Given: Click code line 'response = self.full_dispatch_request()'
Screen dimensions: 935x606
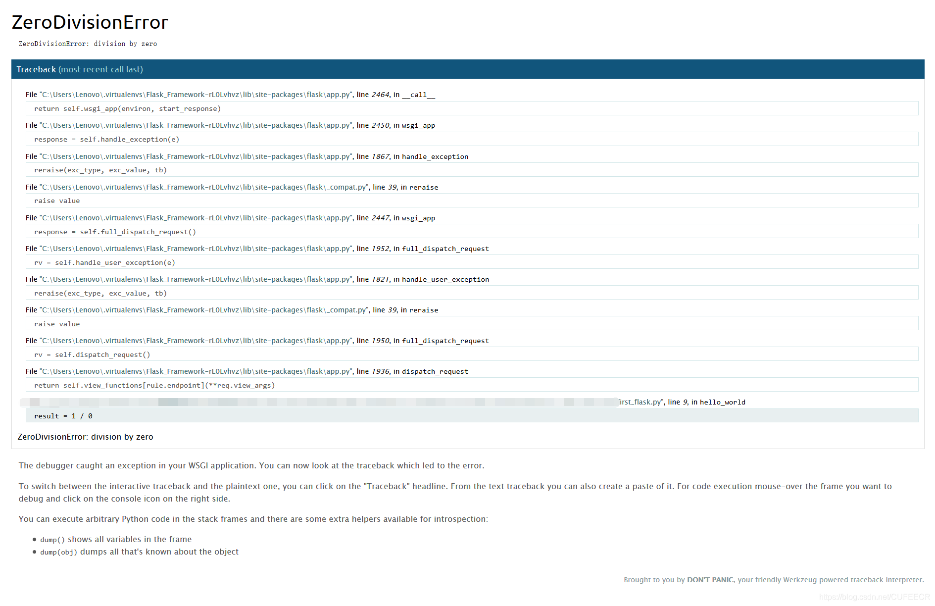Looking at the screenshot, I should coord(472,232).
